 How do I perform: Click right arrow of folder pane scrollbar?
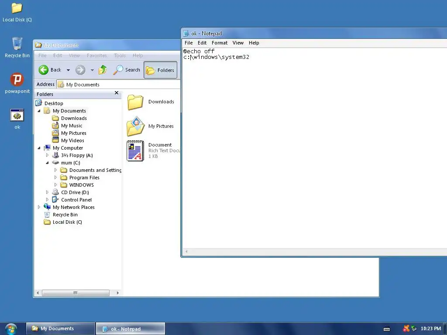[117, 293]
